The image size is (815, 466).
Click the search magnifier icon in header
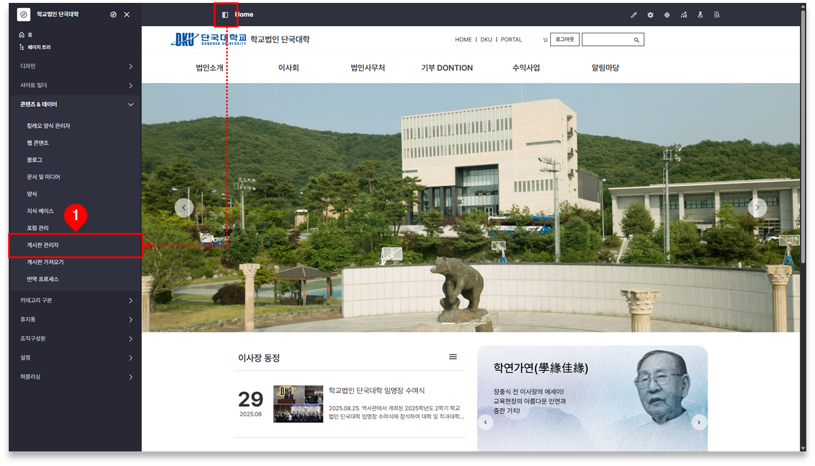click(x=636, y=40)
